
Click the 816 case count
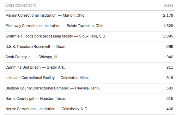pyautogui.click(x=170, y=78)
